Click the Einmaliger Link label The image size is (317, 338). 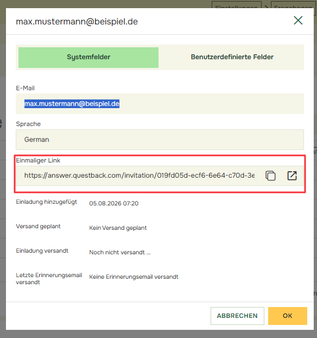pos(38,160)
